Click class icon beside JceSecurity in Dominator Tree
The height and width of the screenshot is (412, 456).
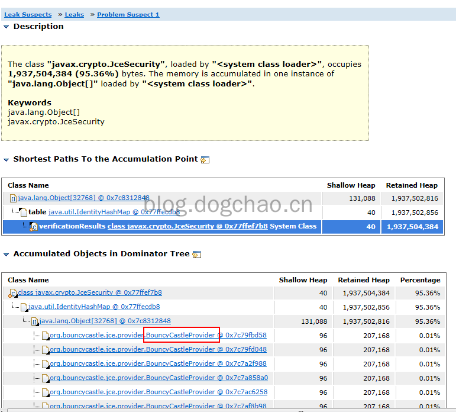coord(12,293)
